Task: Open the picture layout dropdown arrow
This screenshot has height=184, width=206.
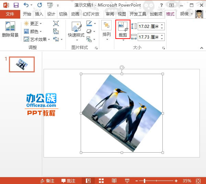Action: point(94,39)
